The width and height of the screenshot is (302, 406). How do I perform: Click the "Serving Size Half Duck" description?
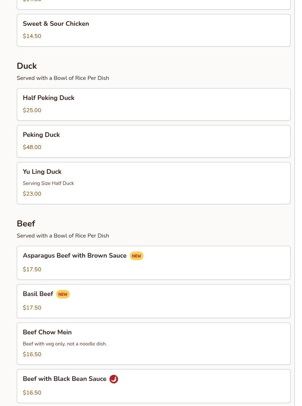(48, 183)
